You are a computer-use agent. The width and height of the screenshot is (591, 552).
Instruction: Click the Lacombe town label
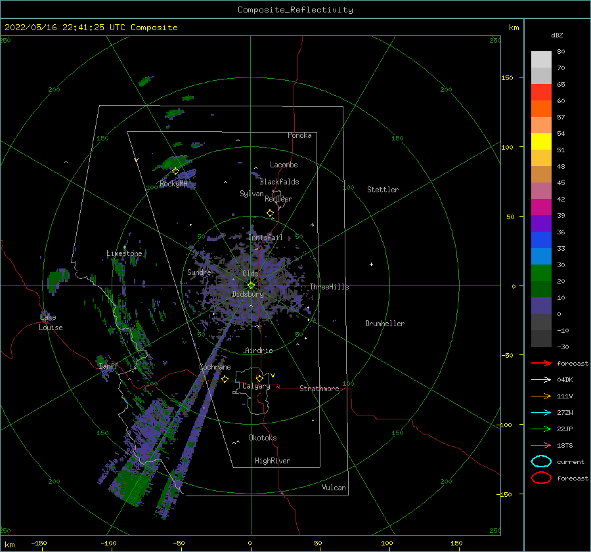(x=284, y=165)
